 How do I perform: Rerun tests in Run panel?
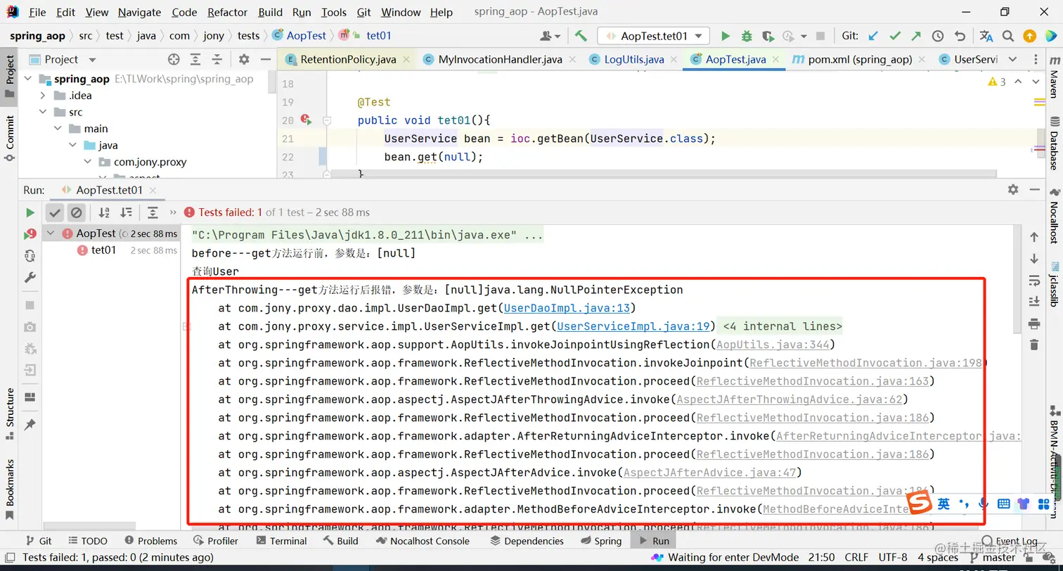pyautogui.click(x=30, y=212)
